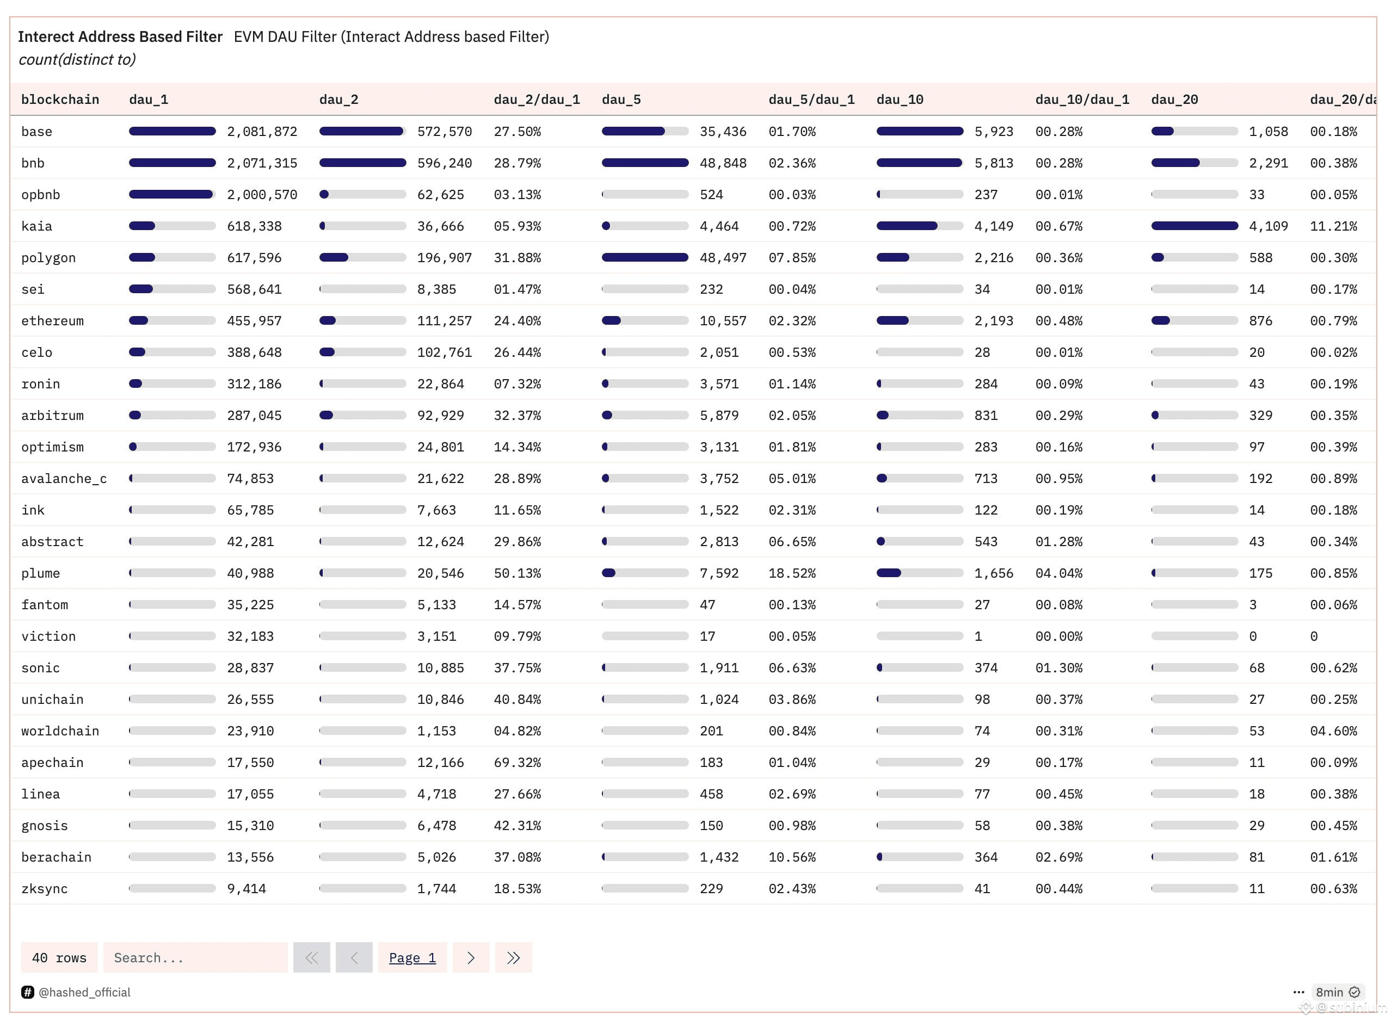
Task: Select the 'opbnb' blockchain cell
Action: pos(41,195)
